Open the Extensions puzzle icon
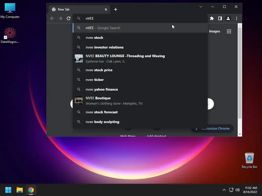Viewport: 262px width, 196px height. [x=212, y=18]
